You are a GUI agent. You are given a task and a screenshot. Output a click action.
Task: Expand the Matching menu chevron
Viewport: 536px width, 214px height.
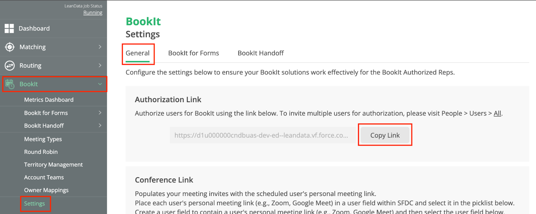tap(100, 47)
